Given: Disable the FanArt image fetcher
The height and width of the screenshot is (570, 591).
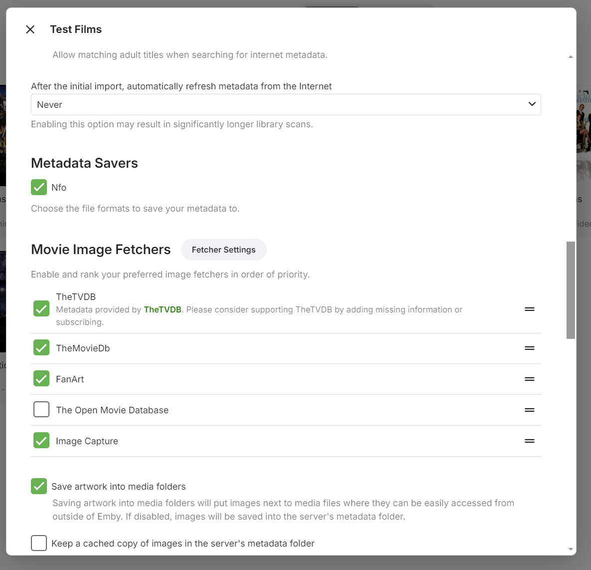Looking at the screenshot, I should click(41, 378).
